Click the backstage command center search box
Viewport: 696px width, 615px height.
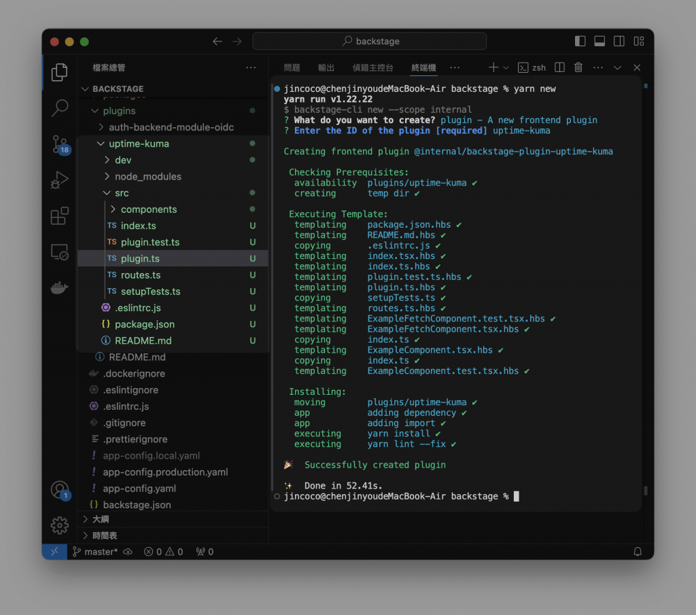369,41
